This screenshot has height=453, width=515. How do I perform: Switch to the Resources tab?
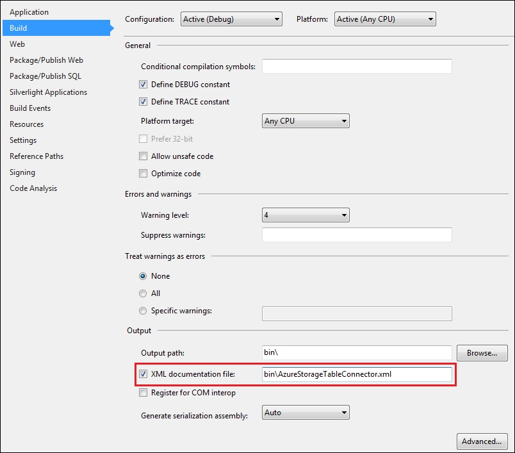[27, 124]
